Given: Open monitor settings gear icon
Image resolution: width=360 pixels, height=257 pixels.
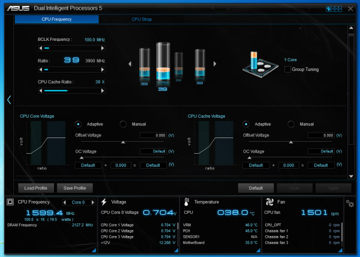Looking at the screenshot, I should (x=350, y=204).
